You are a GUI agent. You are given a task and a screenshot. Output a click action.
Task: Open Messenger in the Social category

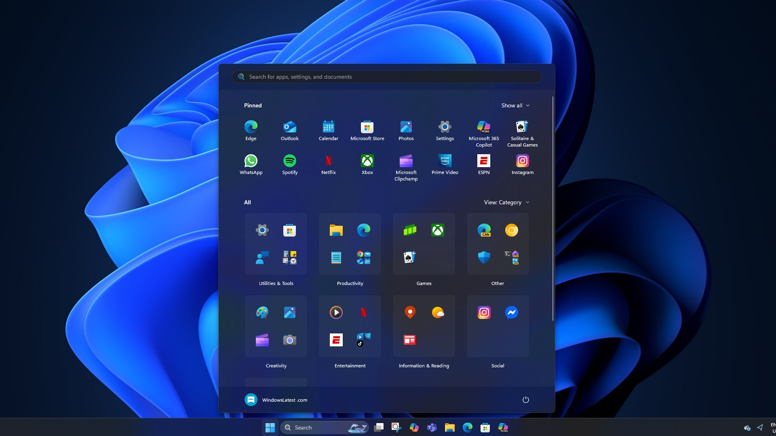[x=511, y=312]
